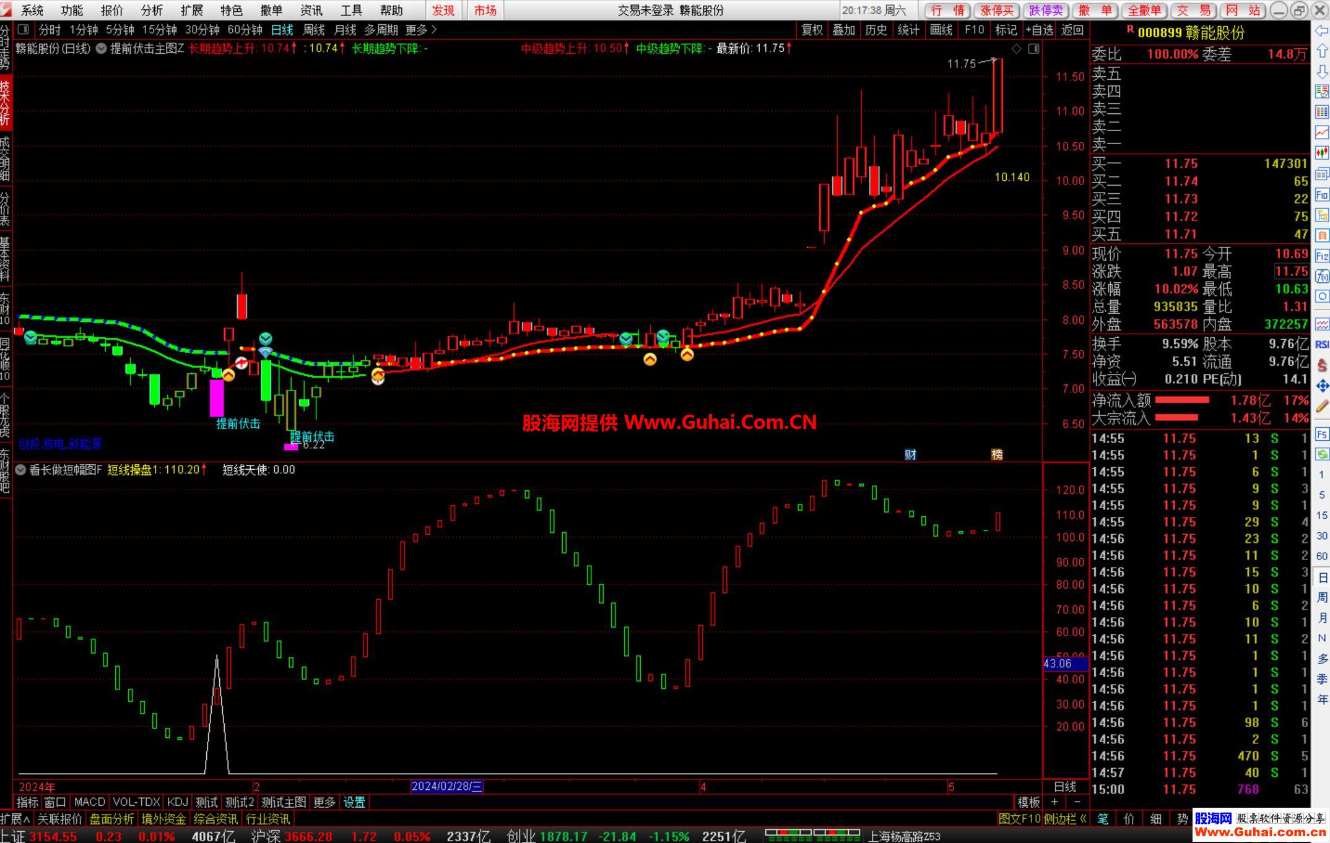Click the 2024/02/28 date marker on timeline

point(447,787)
